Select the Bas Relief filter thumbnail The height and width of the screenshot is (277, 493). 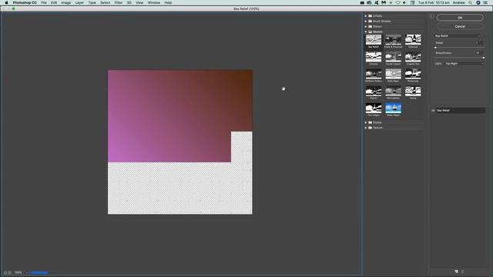(374, 40)
